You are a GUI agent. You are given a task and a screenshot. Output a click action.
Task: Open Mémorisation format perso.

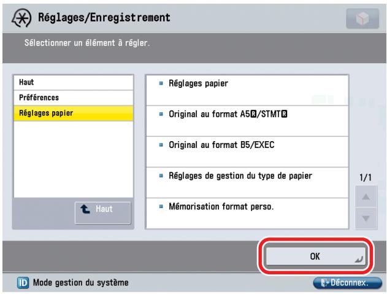tap(247, 214)
